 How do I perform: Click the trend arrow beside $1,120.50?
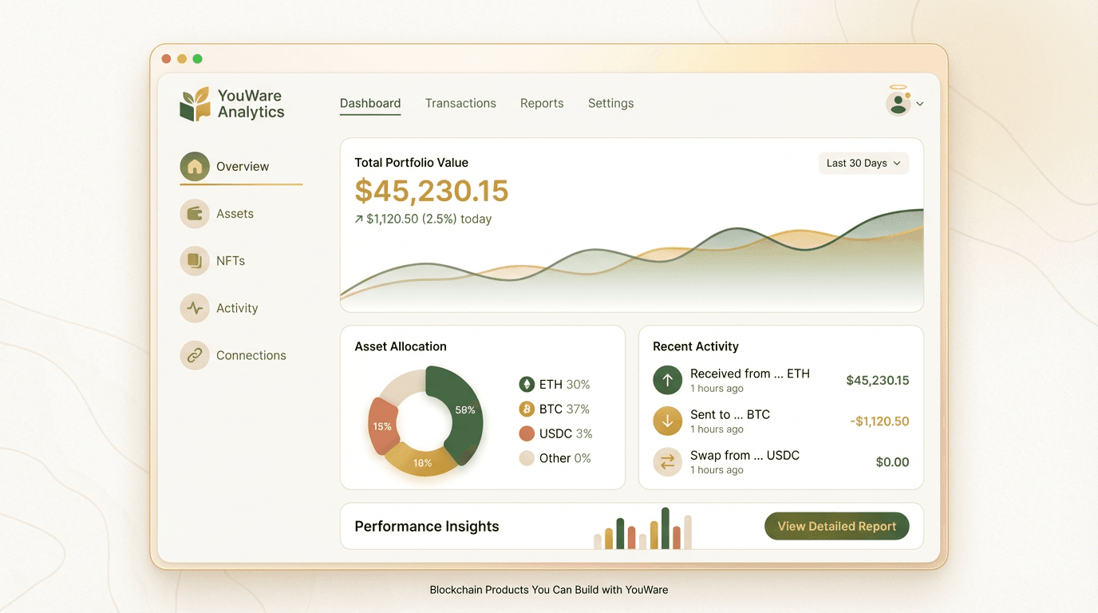[x=359, y=219]
